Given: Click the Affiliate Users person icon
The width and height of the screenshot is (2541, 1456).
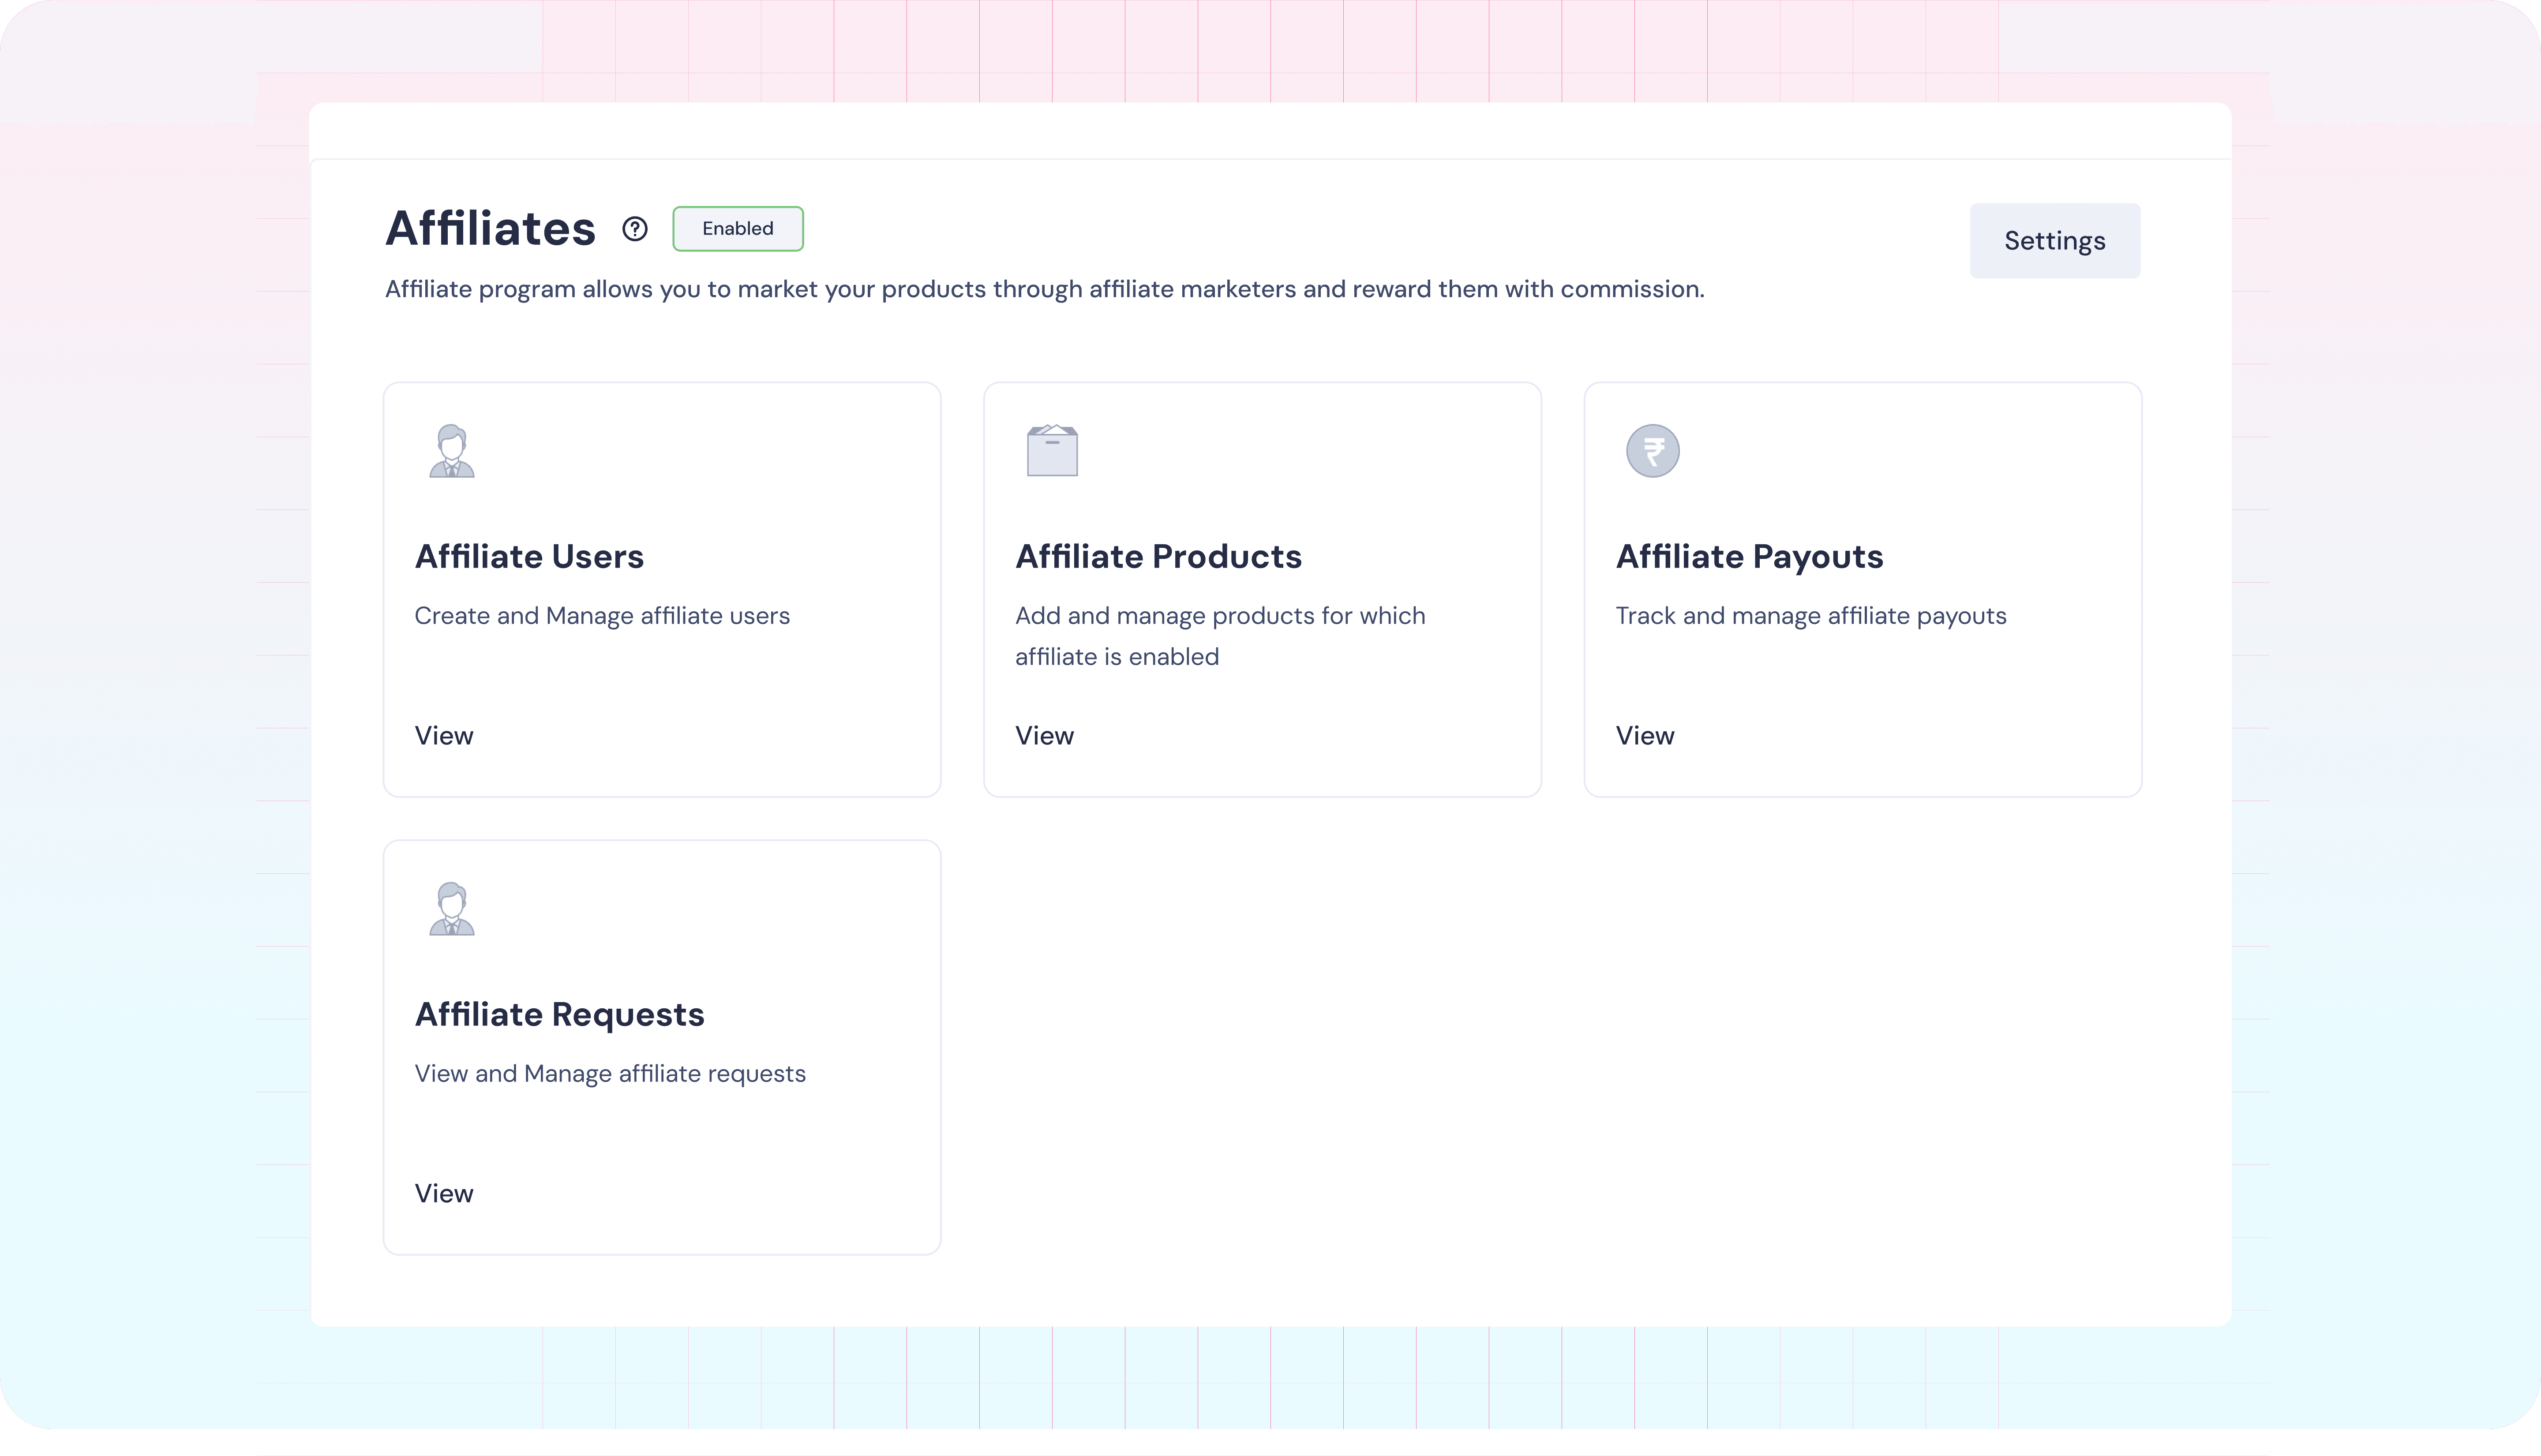Looking at the screenshot, I should point(452,451).
